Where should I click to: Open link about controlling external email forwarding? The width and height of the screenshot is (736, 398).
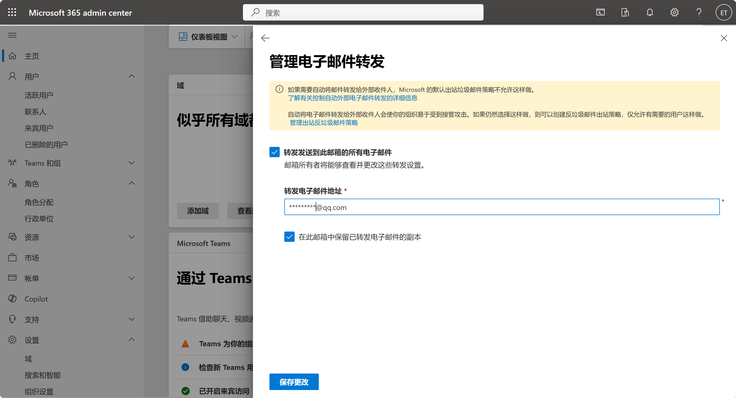pos(352,98)
